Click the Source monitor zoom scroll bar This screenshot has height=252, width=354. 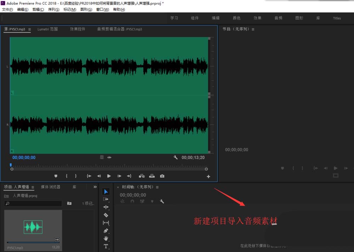coord(109,169)
